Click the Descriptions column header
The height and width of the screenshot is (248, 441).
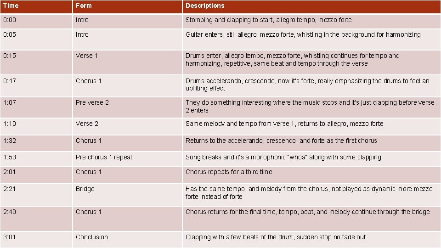click(x=205, y=6)
